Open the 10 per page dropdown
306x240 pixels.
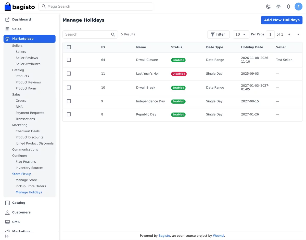click(x=241, y=34)
